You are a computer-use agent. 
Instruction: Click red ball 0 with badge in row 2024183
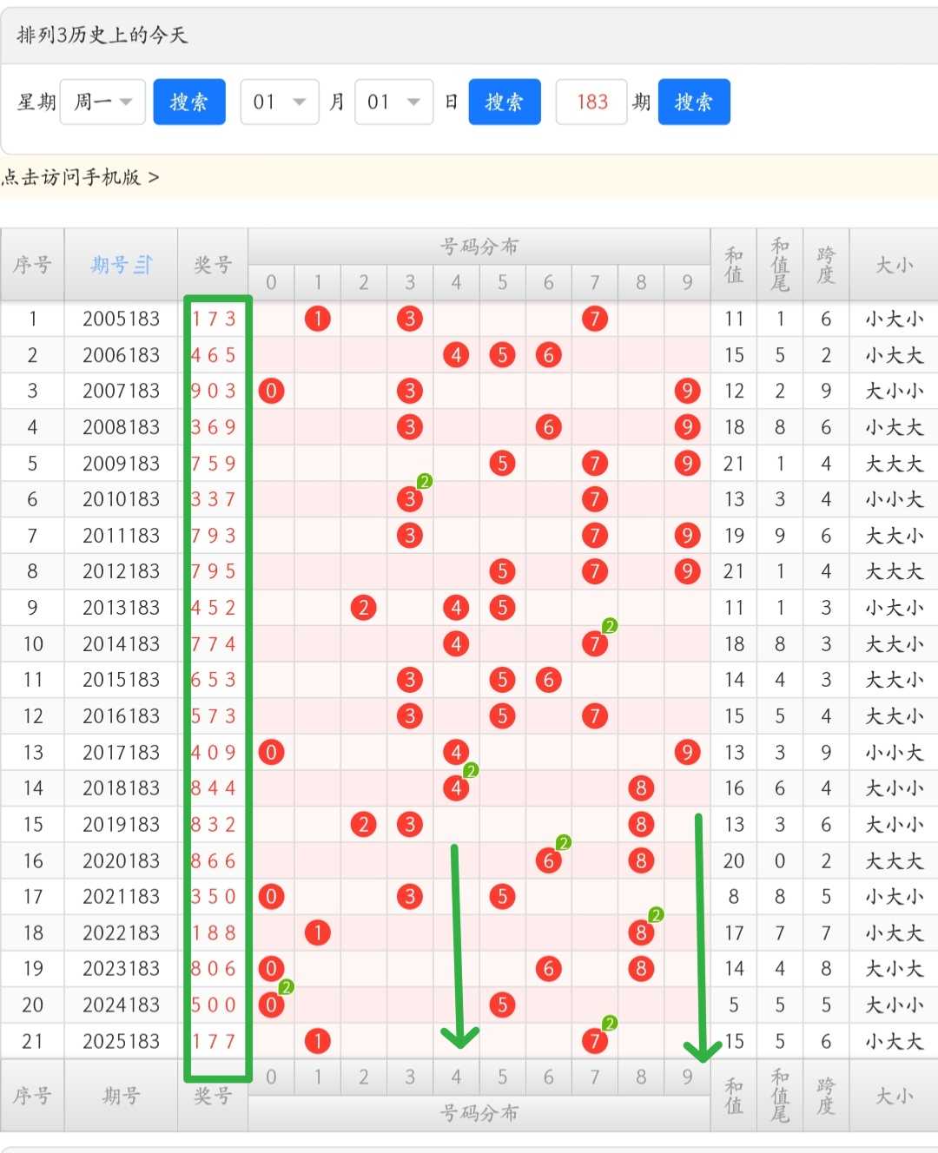272,1005
